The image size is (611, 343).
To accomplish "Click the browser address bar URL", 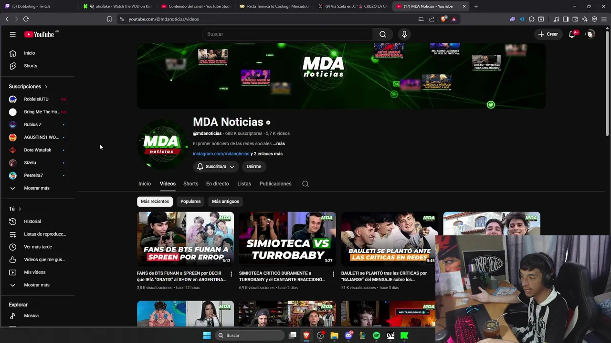I will (164, 19).
